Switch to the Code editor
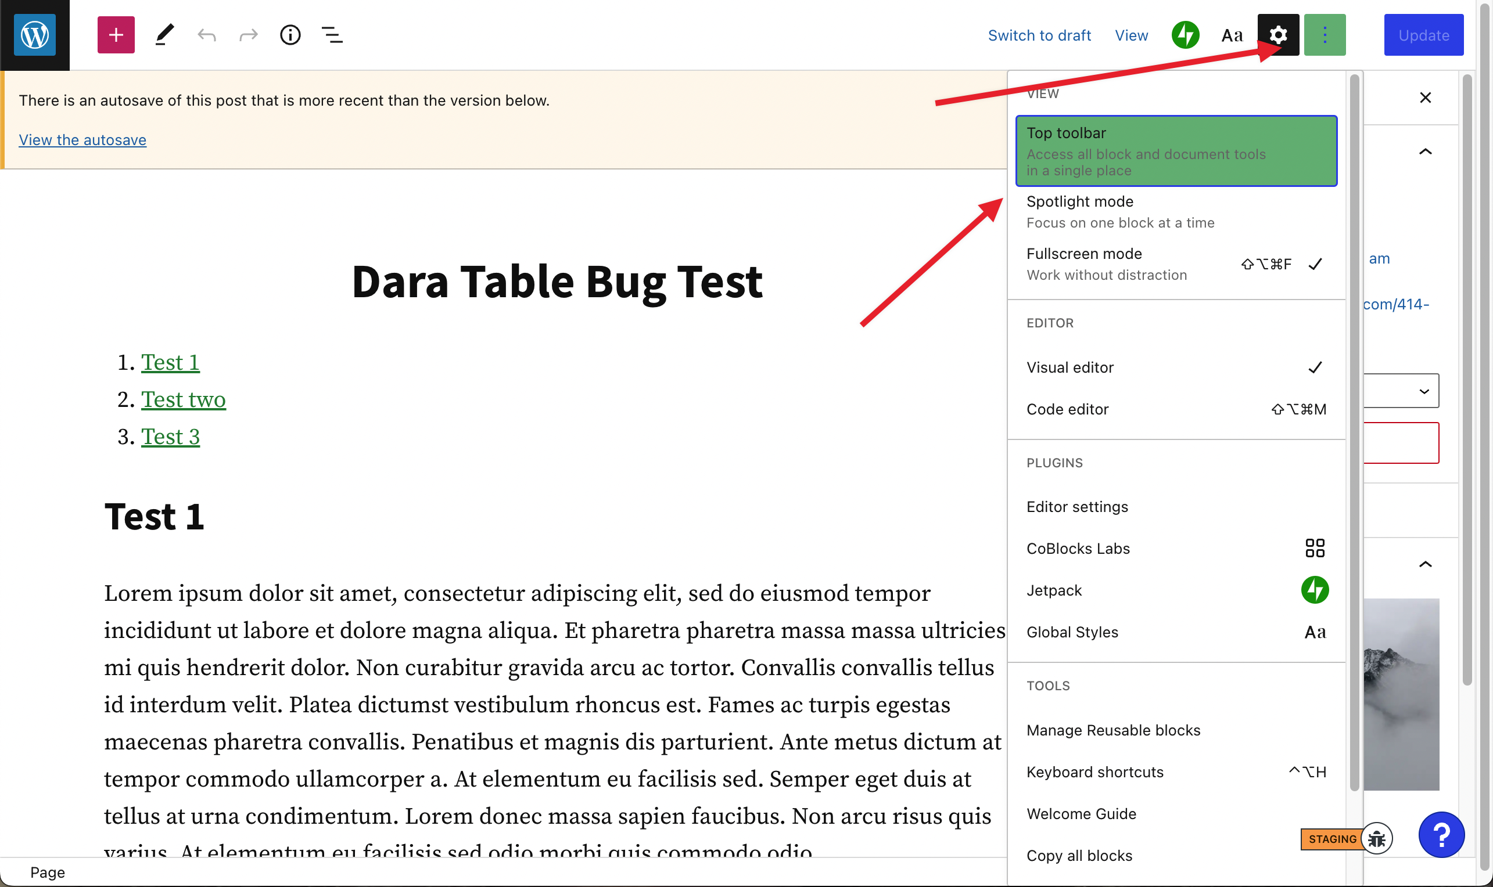 pyautogui.click(x=1068, y=409)
